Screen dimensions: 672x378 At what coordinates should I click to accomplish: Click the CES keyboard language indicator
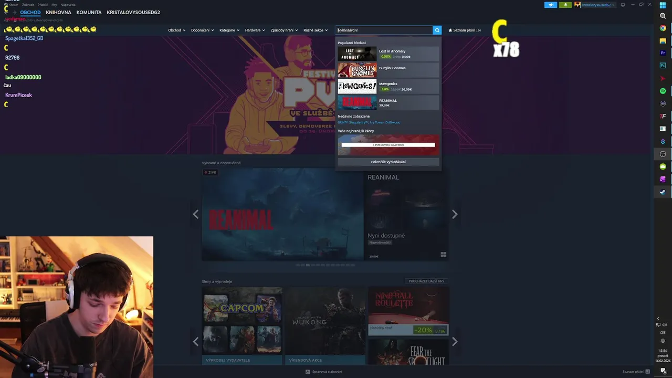pyautogui.click(x=663, y=332)
